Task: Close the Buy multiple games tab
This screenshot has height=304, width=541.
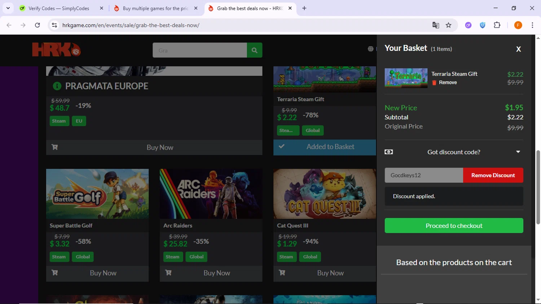Action: [x=196, y=8]
